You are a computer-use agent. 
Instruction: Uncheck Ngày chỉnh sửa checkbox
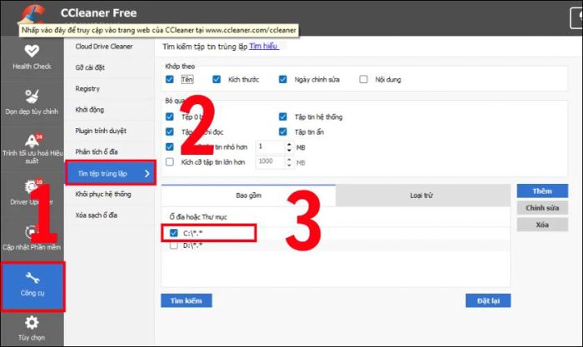[282, 79]
